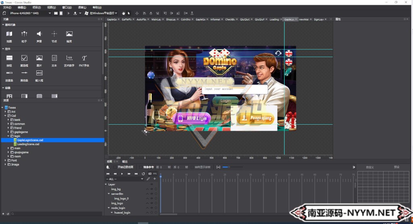This screenshot has width=413, height=224.
Task: Collapse the serverBtn node in timeline
Action: click(x=108, y=193)
